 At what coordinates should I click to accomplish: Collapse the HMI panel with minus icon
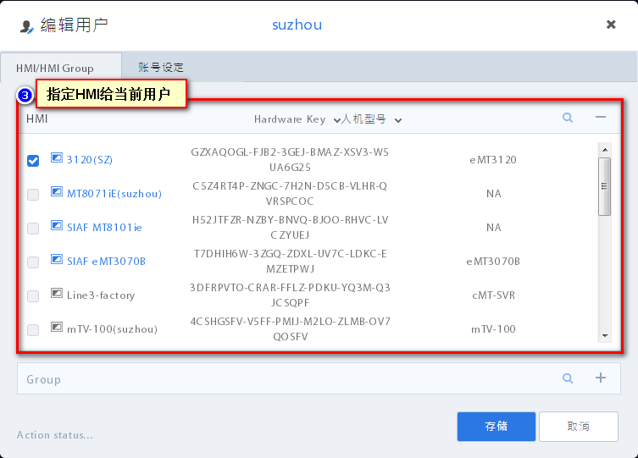click(x=600, y=119)
